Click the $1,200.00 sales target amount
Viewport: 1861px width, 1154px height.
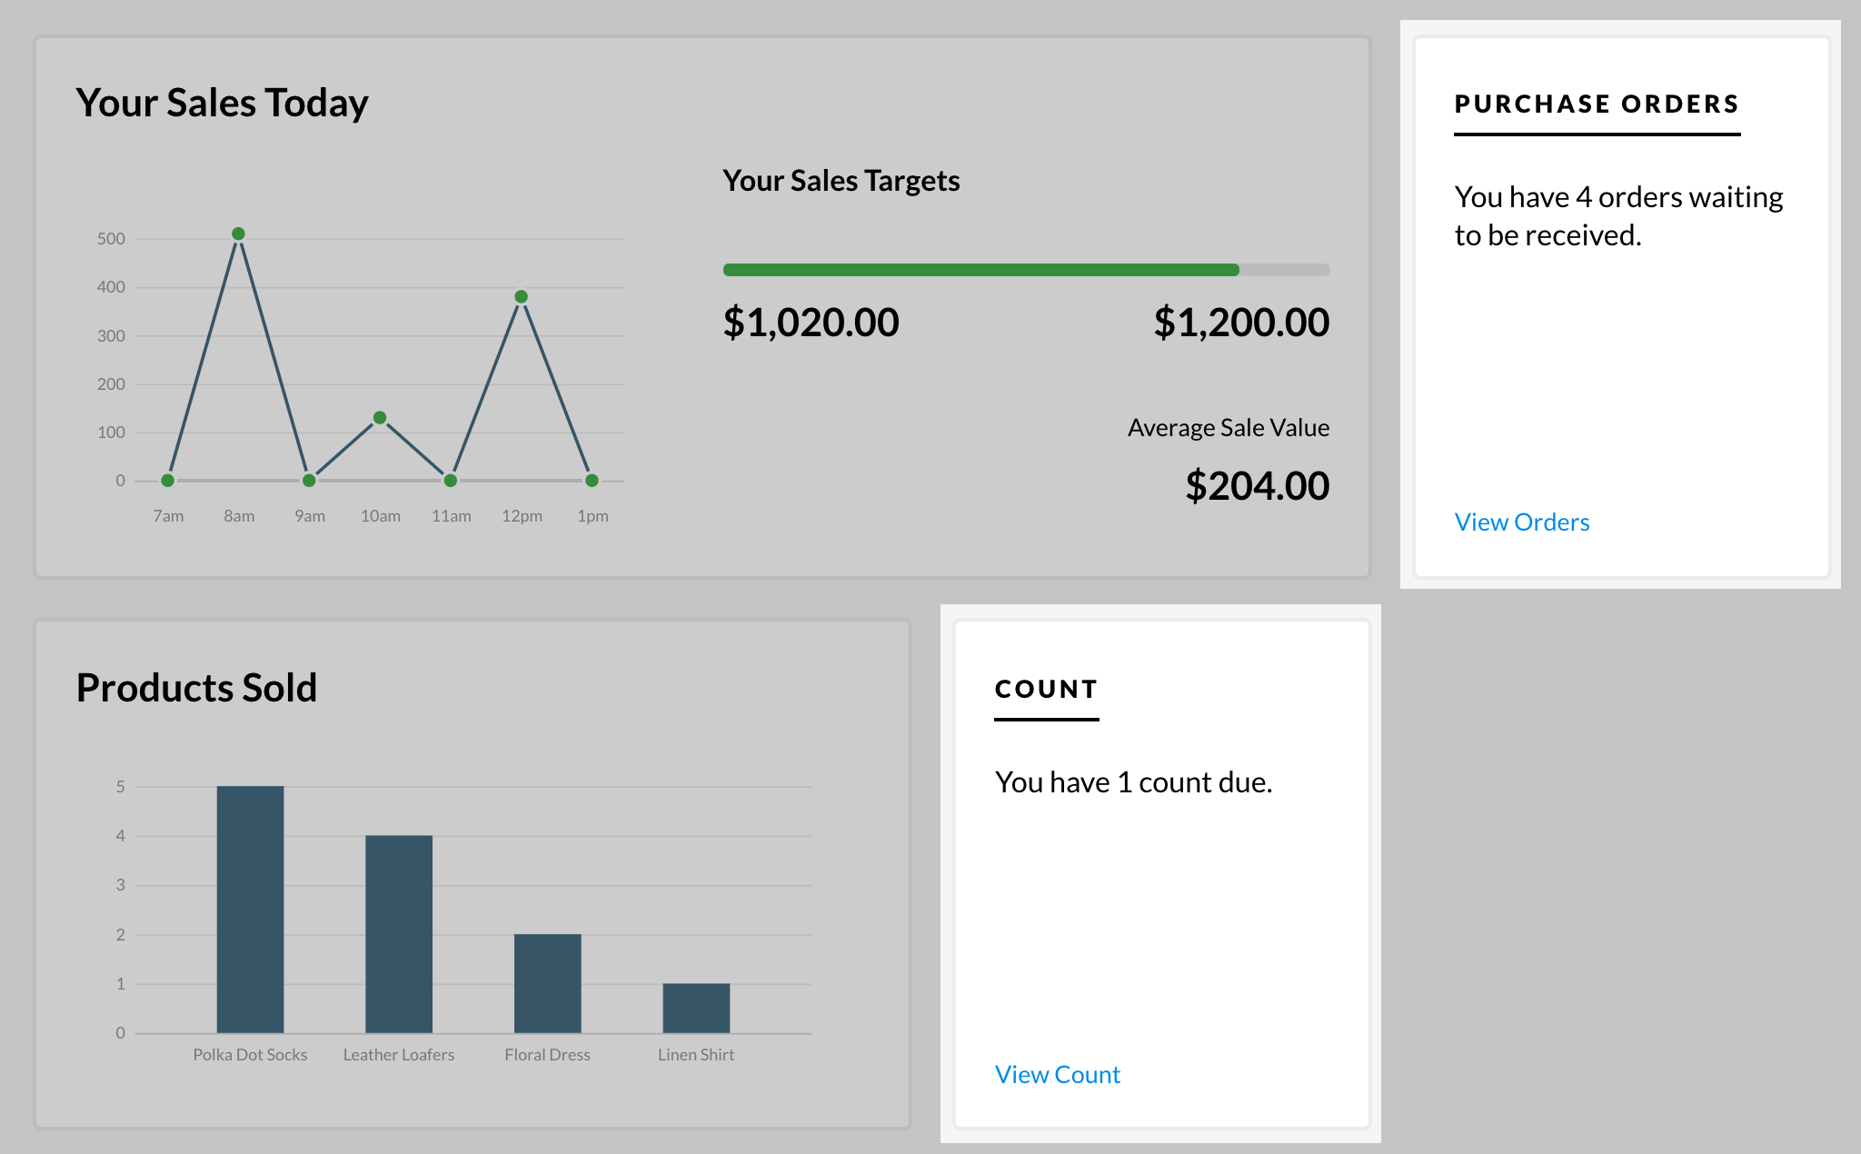click(1240, 323)
